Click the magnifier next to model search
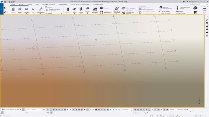This screenshot has height=117, width=209. tap(44, 110)
